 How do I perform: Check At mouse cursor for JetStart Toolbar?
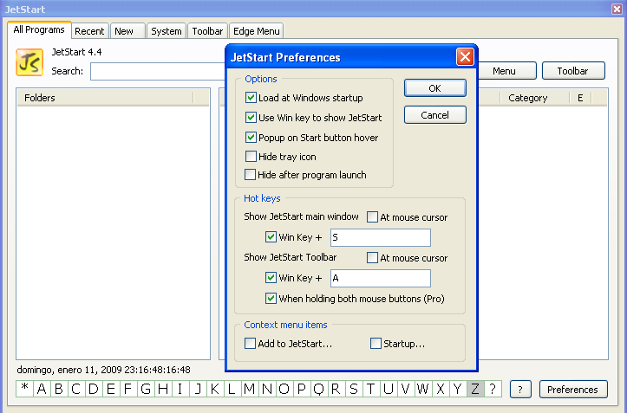pyautogui.click(x=372, y=258)
